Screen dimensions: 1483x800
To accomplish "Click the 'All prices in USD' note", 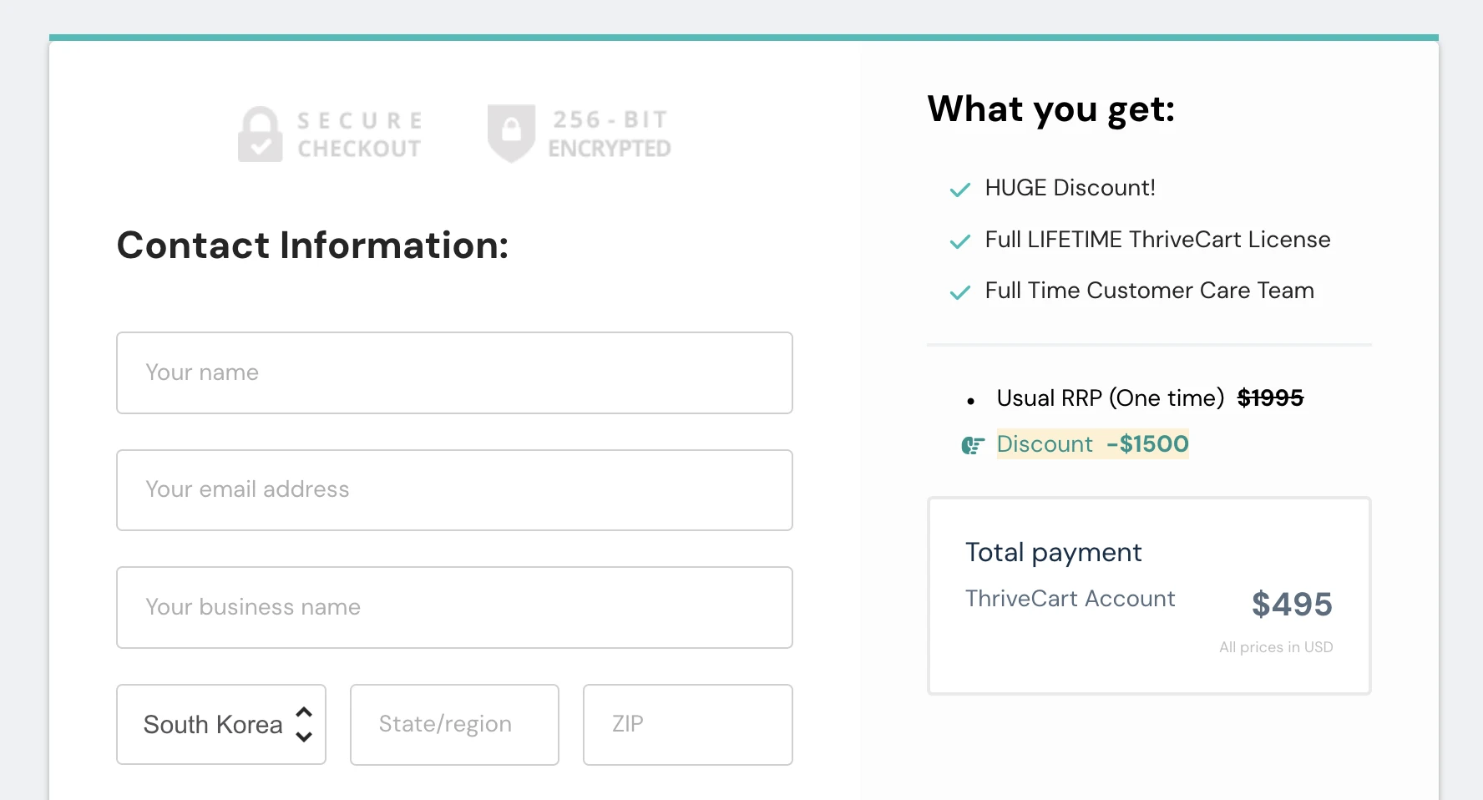I will pyautogui.click(x=1276, y=647).
